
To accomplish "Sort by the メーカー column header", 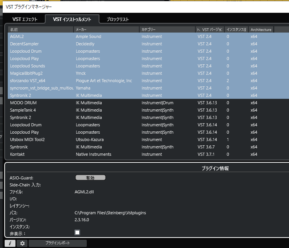I will 106,29.
